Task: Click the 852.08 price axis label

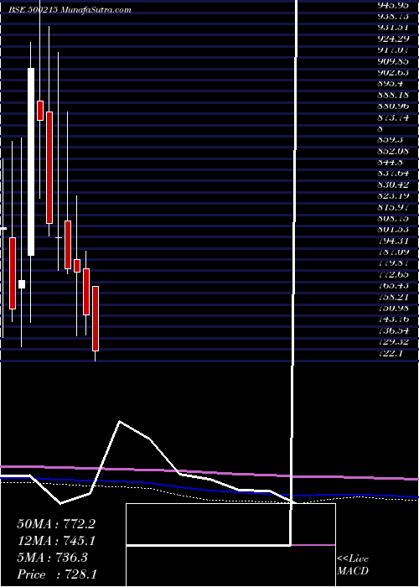Action: point(393,151)
